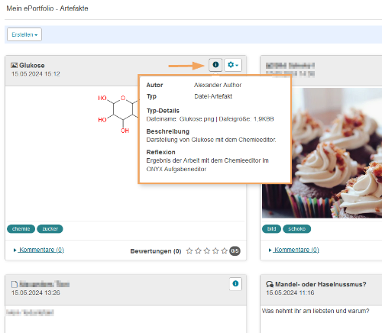Open the Glukose artefact title
This screenshot has width=382, height=333.
(x=32, y=66)
